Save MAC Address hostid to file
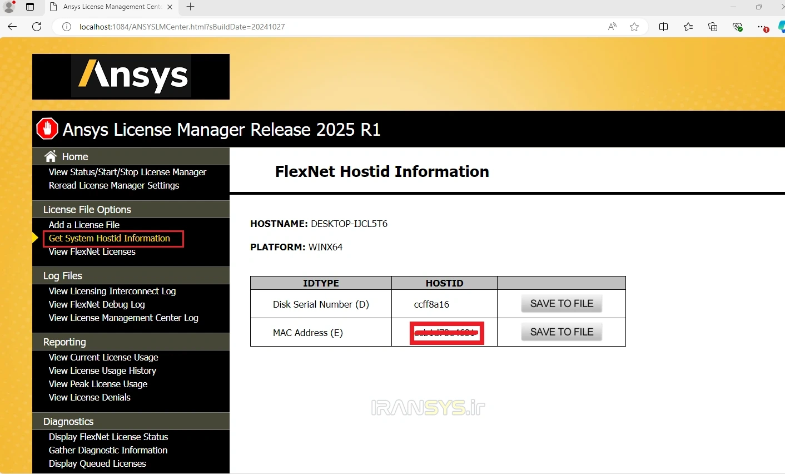The width and height of the screenshot is (785, 474). pyautogui.click(x=562, y=332)
